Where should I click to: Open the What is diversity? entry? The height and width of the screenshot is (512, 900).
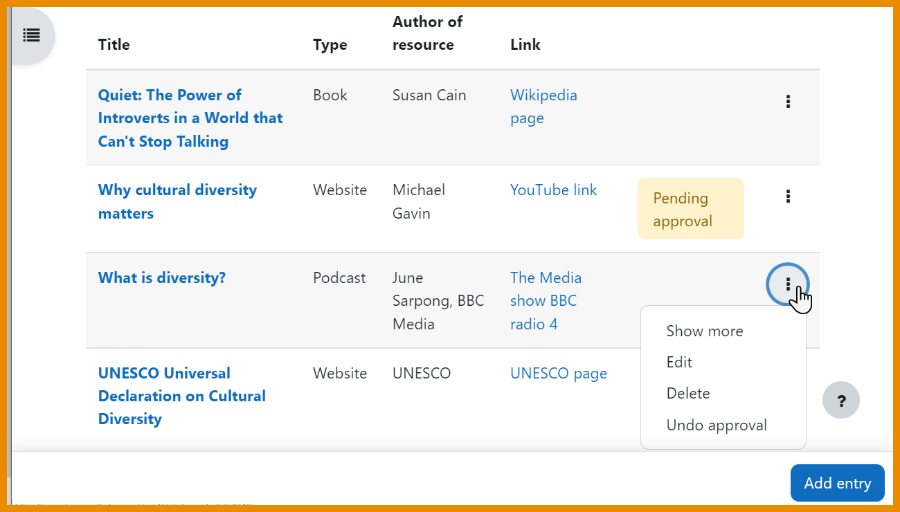pos(161,278)
